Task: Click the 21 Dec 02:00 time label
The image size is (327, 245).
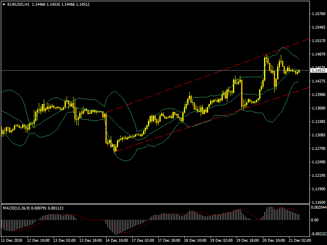Action: [x=300, y=241]
